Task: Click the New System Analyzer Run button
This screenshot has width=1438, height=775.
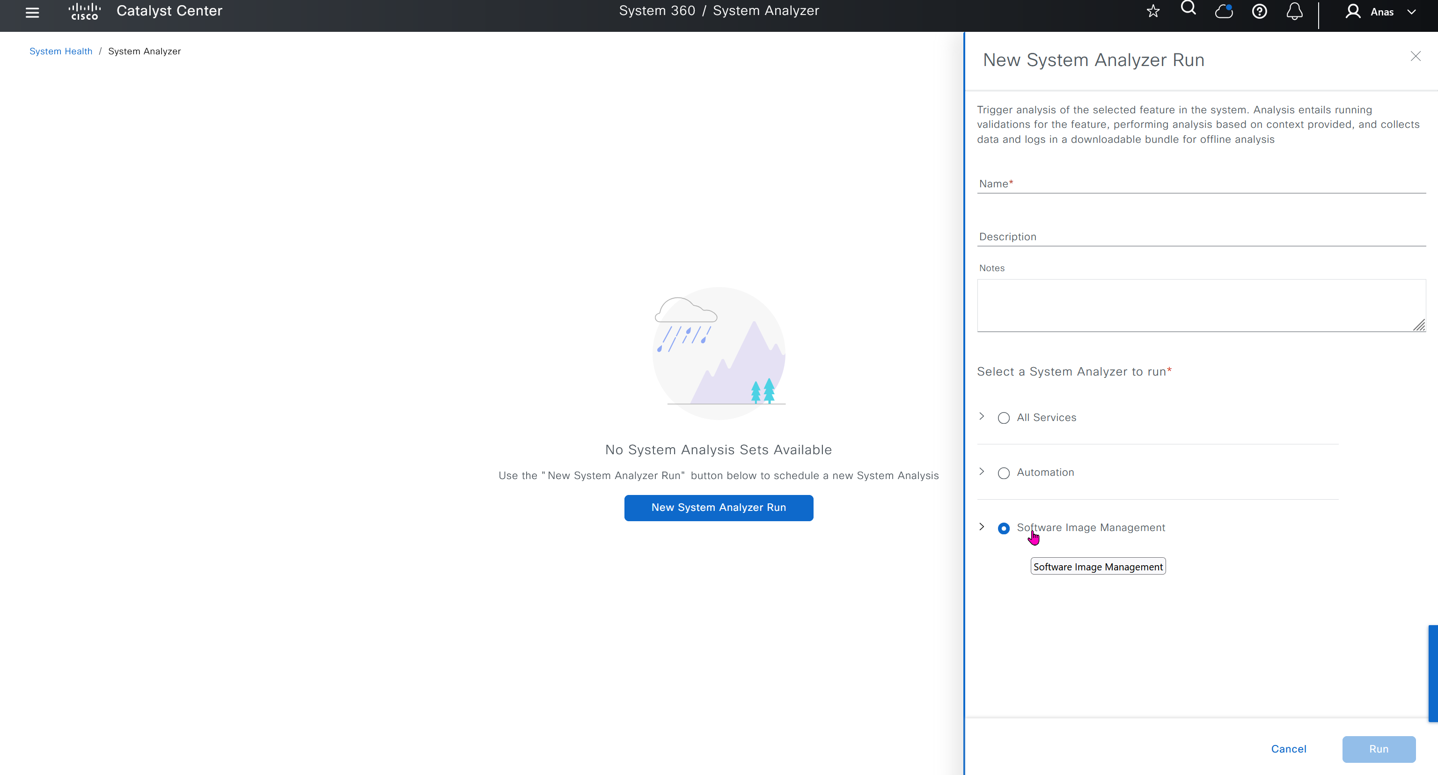Action: [719, 508]
